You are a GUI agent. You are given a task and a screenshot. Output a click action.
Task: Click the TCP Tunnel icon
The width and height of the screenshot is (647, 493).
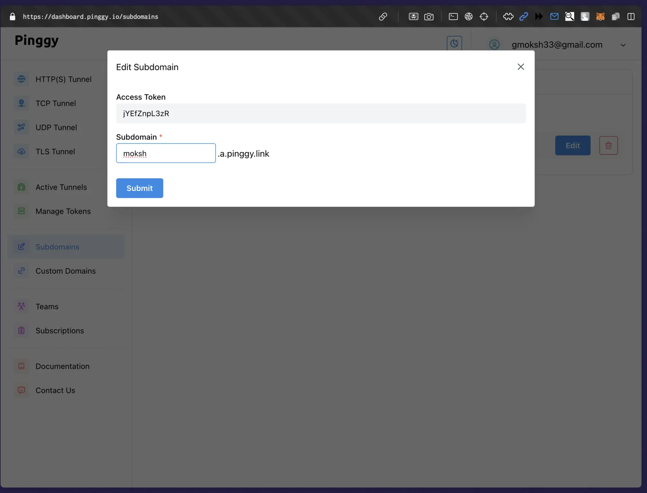click(21, 103)
